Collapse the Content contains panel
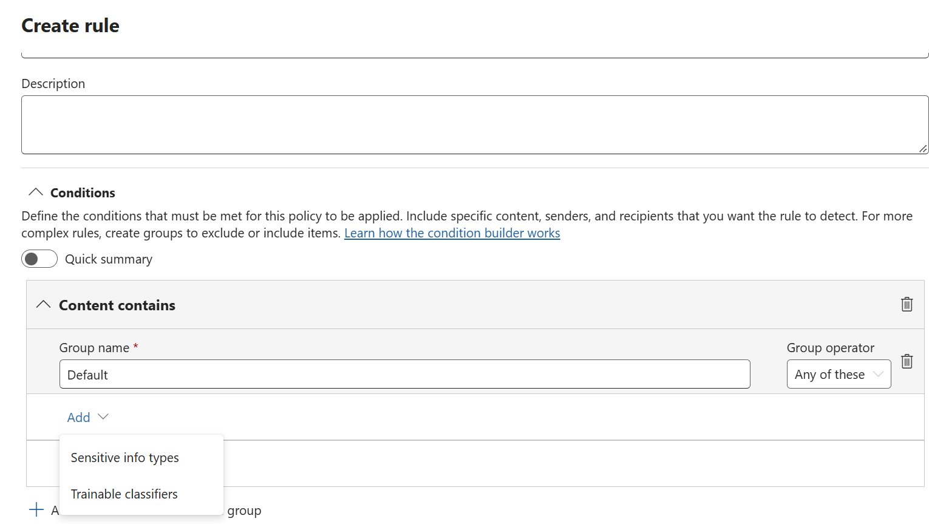 coord(43,305)
